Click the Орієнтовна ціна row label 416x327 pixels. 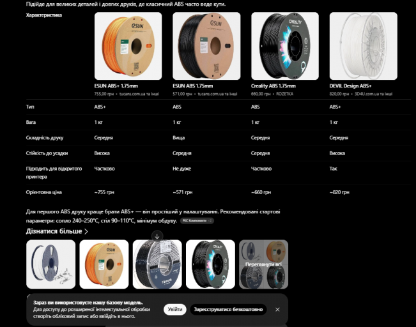coord(44,192)
